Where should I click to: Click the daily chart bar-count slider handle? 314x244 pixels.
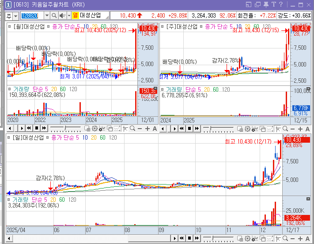(x=213, y=237)
